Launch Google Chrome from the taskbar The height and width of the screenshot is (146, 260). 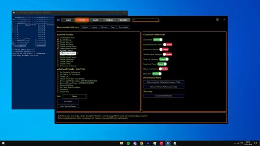coord(141,143)
